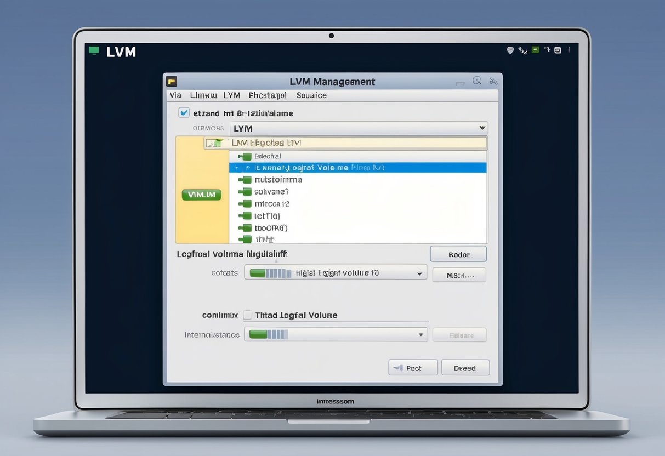Click the green drive icon next to 'rutstoimma'

point(245,180)
